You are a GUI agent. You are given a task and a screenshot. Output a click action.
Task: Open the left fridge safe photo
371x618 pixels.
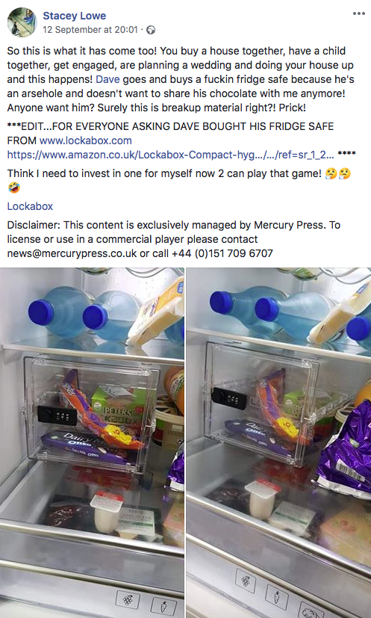pyautogui.click(x=92, y=442)
